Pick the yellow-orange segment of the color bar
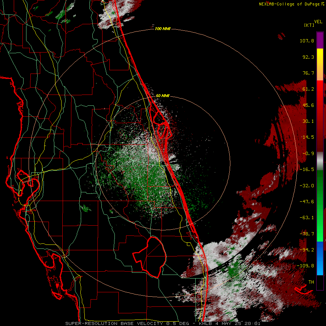This screenshot has width=326, height=326. tap(320, 64)
